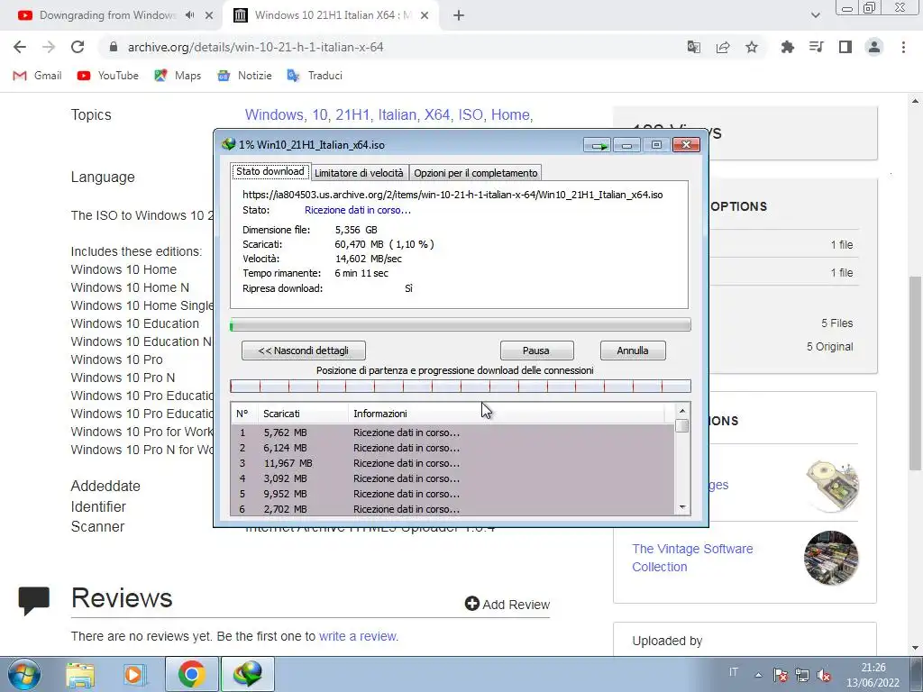Viewport: 923px width, 692px height.
Task: Click the Reviews speech bubble icon
Action: click(33, 600)
